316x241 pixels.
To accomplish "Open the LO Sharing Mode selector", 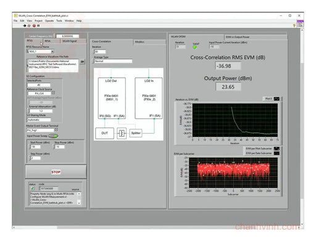I will tap(39, 120).
